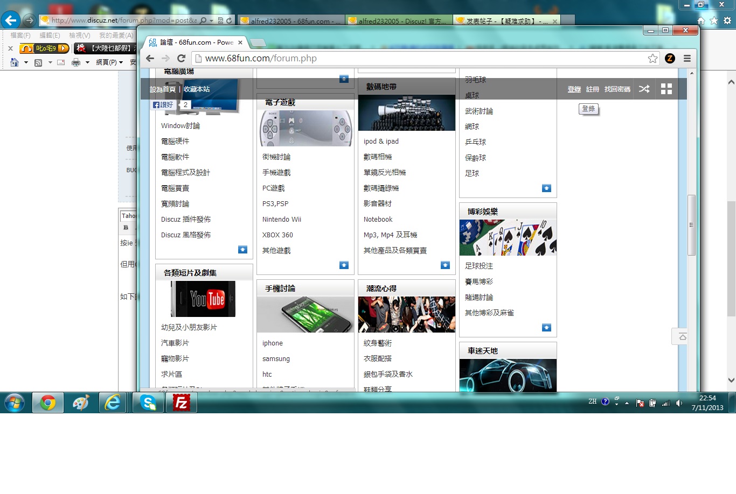Open the four-square grid icon in the site header
Screen dimensions: 736x494
click(x=666, y=89)
